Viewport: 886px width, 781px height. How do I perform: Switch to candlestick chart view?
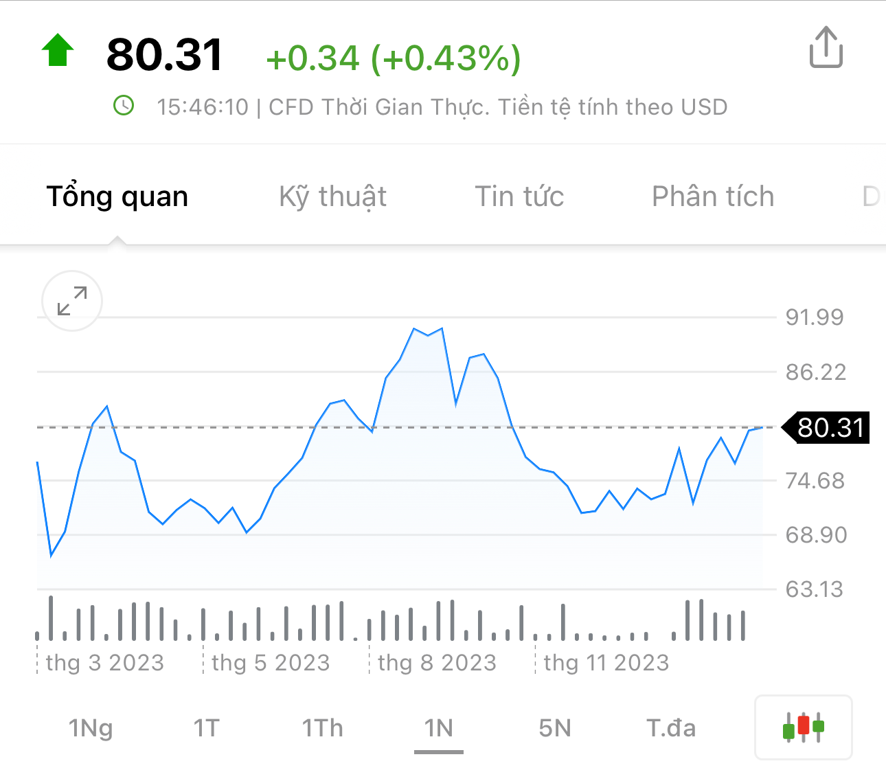click(803, 727)
